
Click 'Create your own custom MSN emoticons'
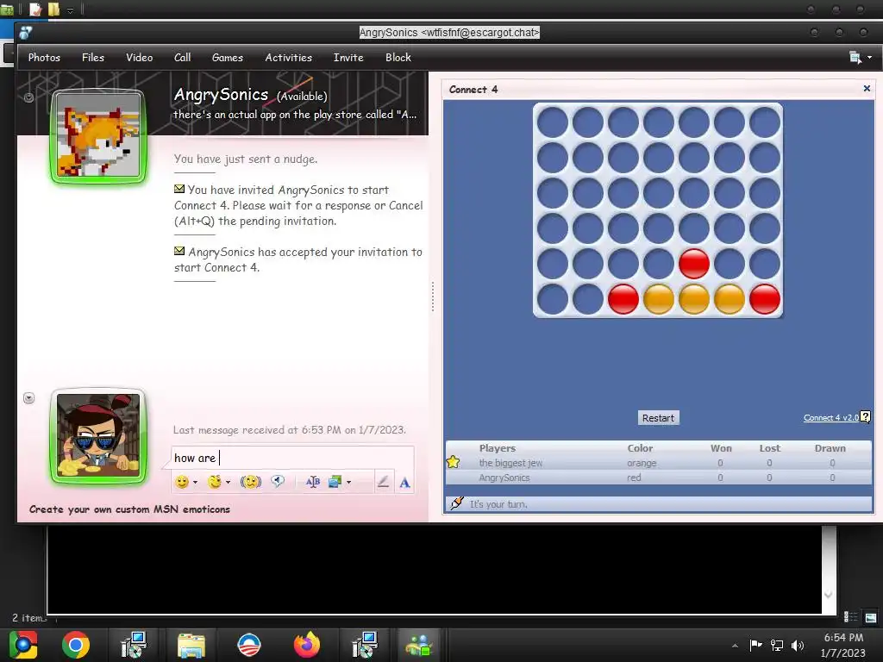129,509
